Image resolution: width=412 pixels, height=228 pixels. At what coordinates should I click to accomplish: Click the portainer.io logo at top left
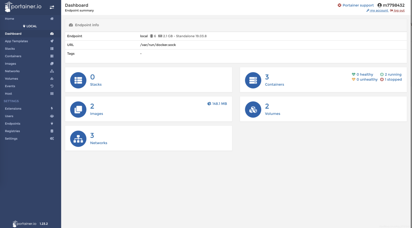(x=23, y=7)
